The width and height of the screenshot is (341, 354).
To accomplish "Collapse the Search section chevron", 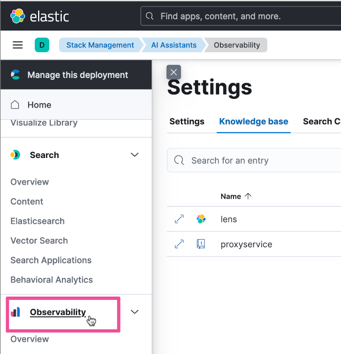I will [135, 155].
